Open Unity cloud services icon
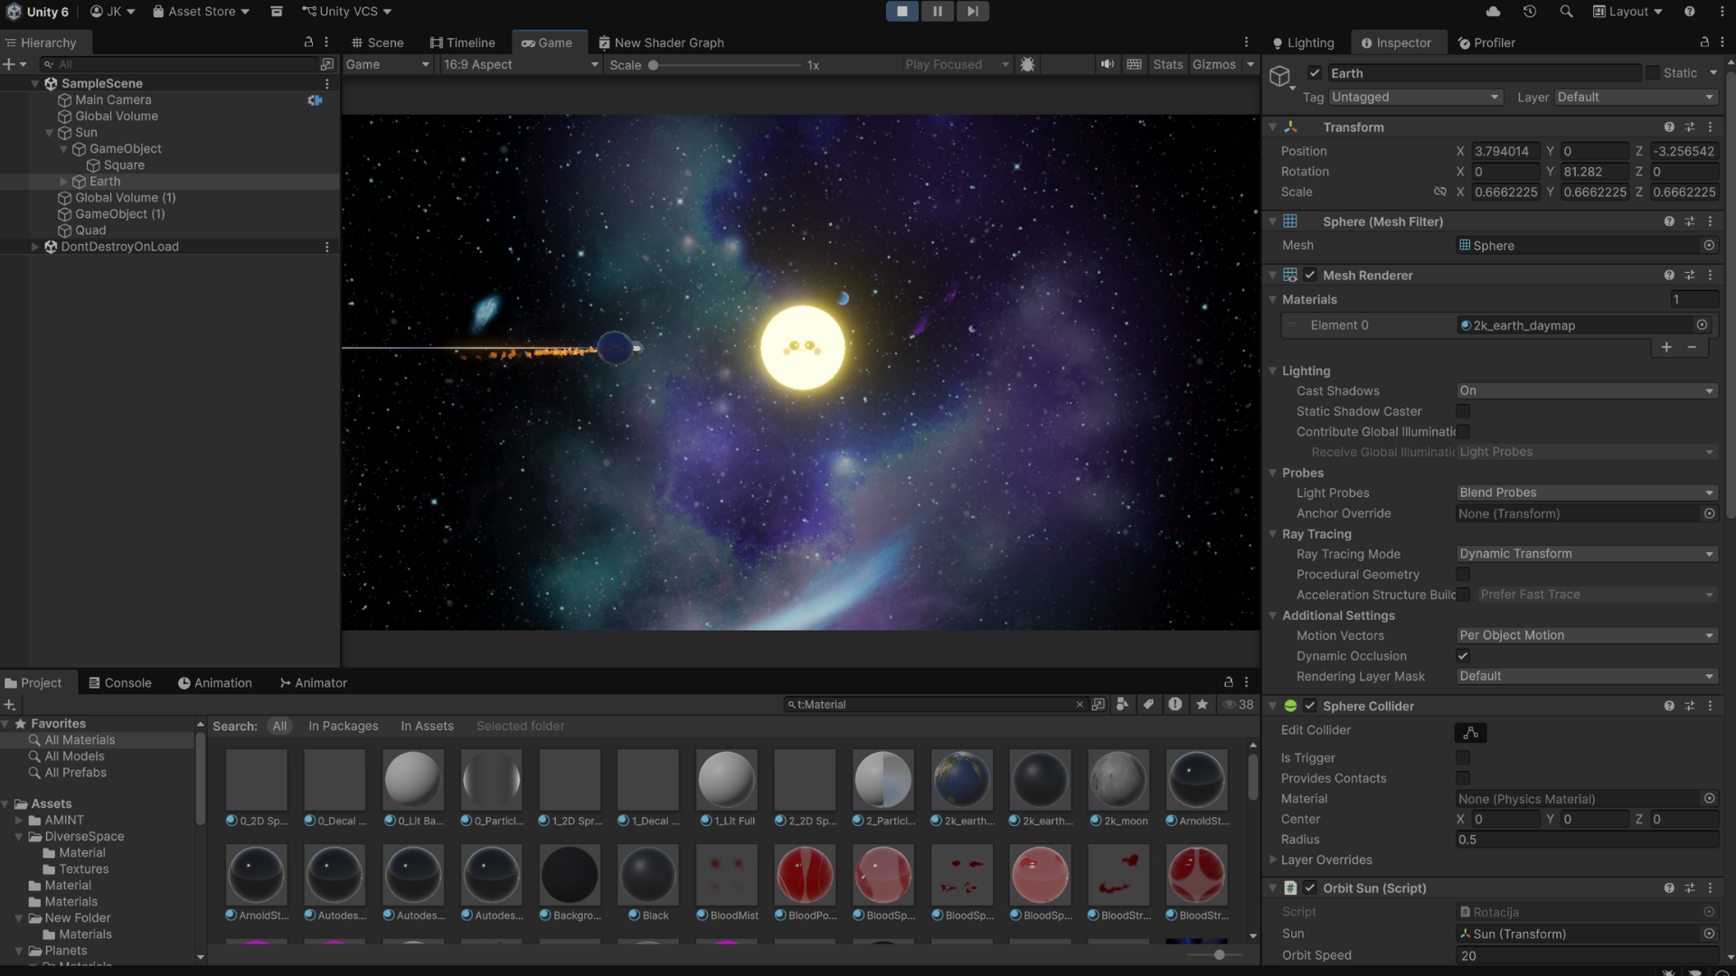 coord(1493,12)
